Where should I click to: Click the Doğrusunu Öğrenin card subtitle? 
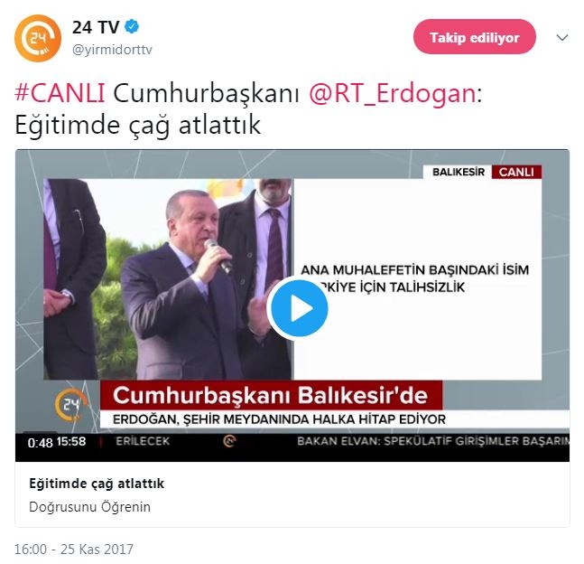click(89, 507)
